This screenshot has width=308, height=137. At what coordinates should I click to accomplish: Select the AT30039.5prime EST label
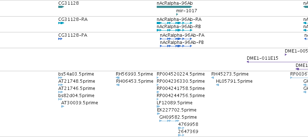80,102
